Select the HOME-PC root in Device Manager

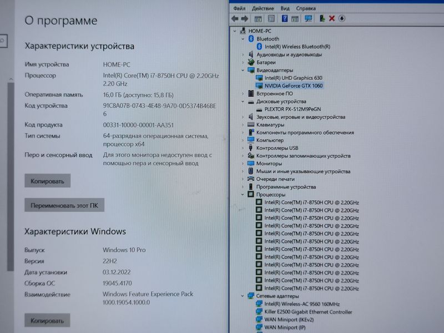tap(259, 31)
